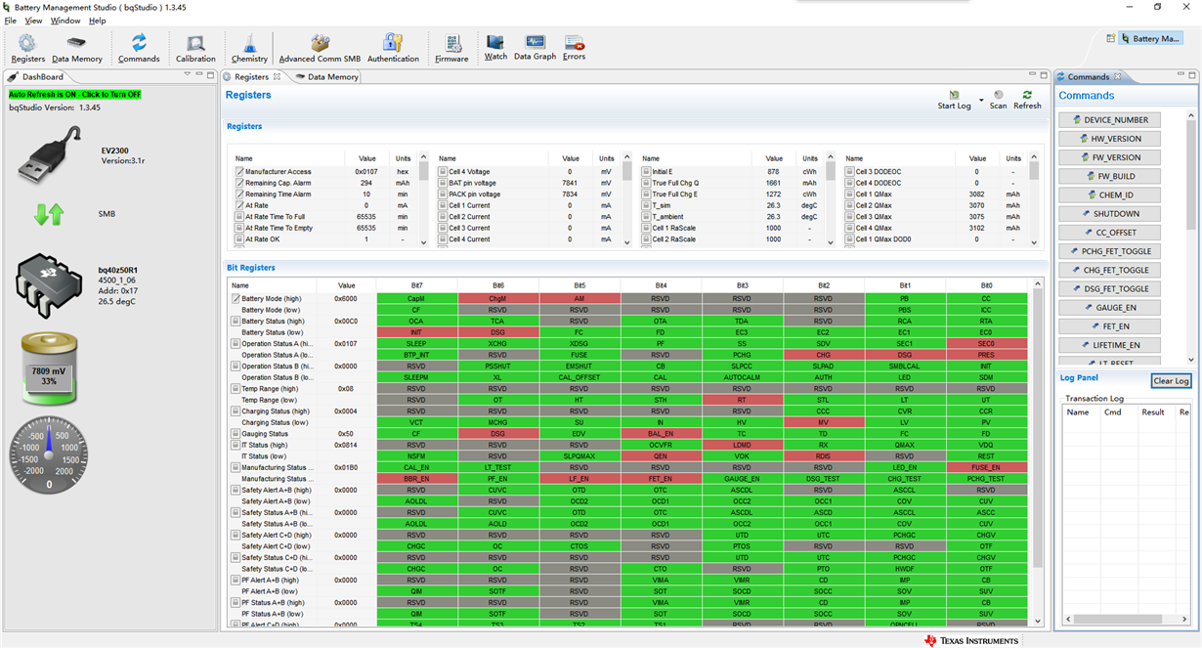
Task: Click the current gauge dial
Action: 49,454
